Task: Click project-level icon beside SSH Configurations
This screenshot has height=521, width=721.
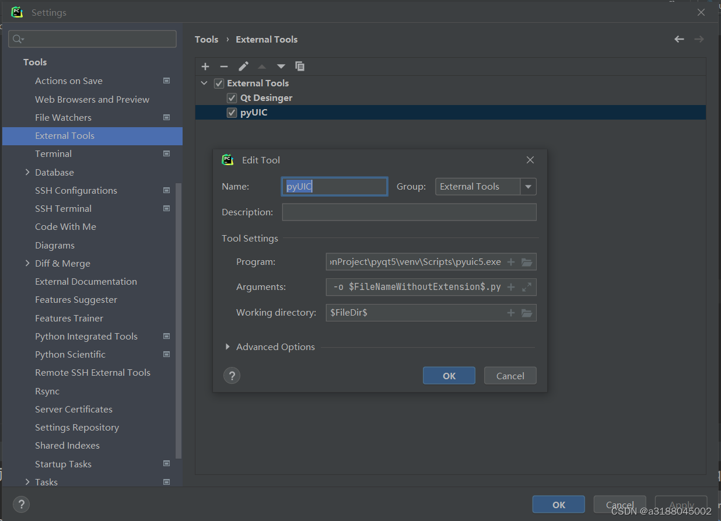Action: pyautogui.click(x=167, y=190)
